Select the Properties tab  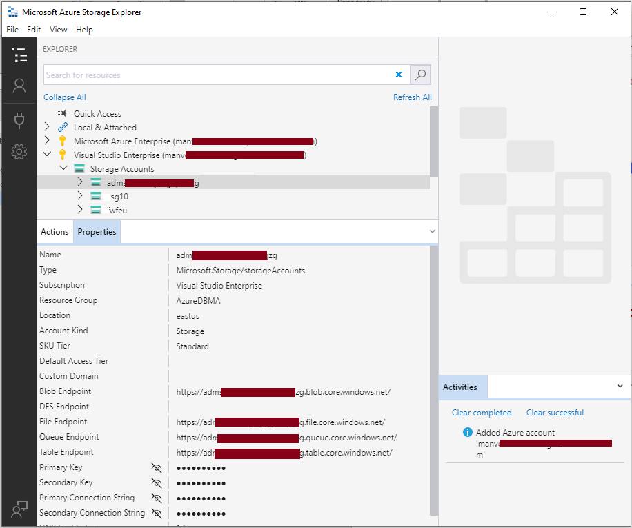click(x=97, y=232)
